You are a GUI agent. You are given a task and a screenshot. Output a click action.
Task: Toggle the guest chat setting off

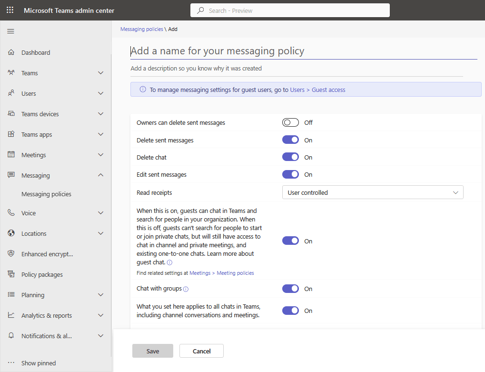pyautogui.click(x=290, y=241)
